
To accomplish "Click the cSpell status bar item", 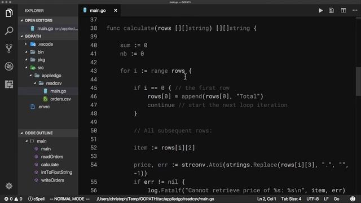I will [36, 199].
